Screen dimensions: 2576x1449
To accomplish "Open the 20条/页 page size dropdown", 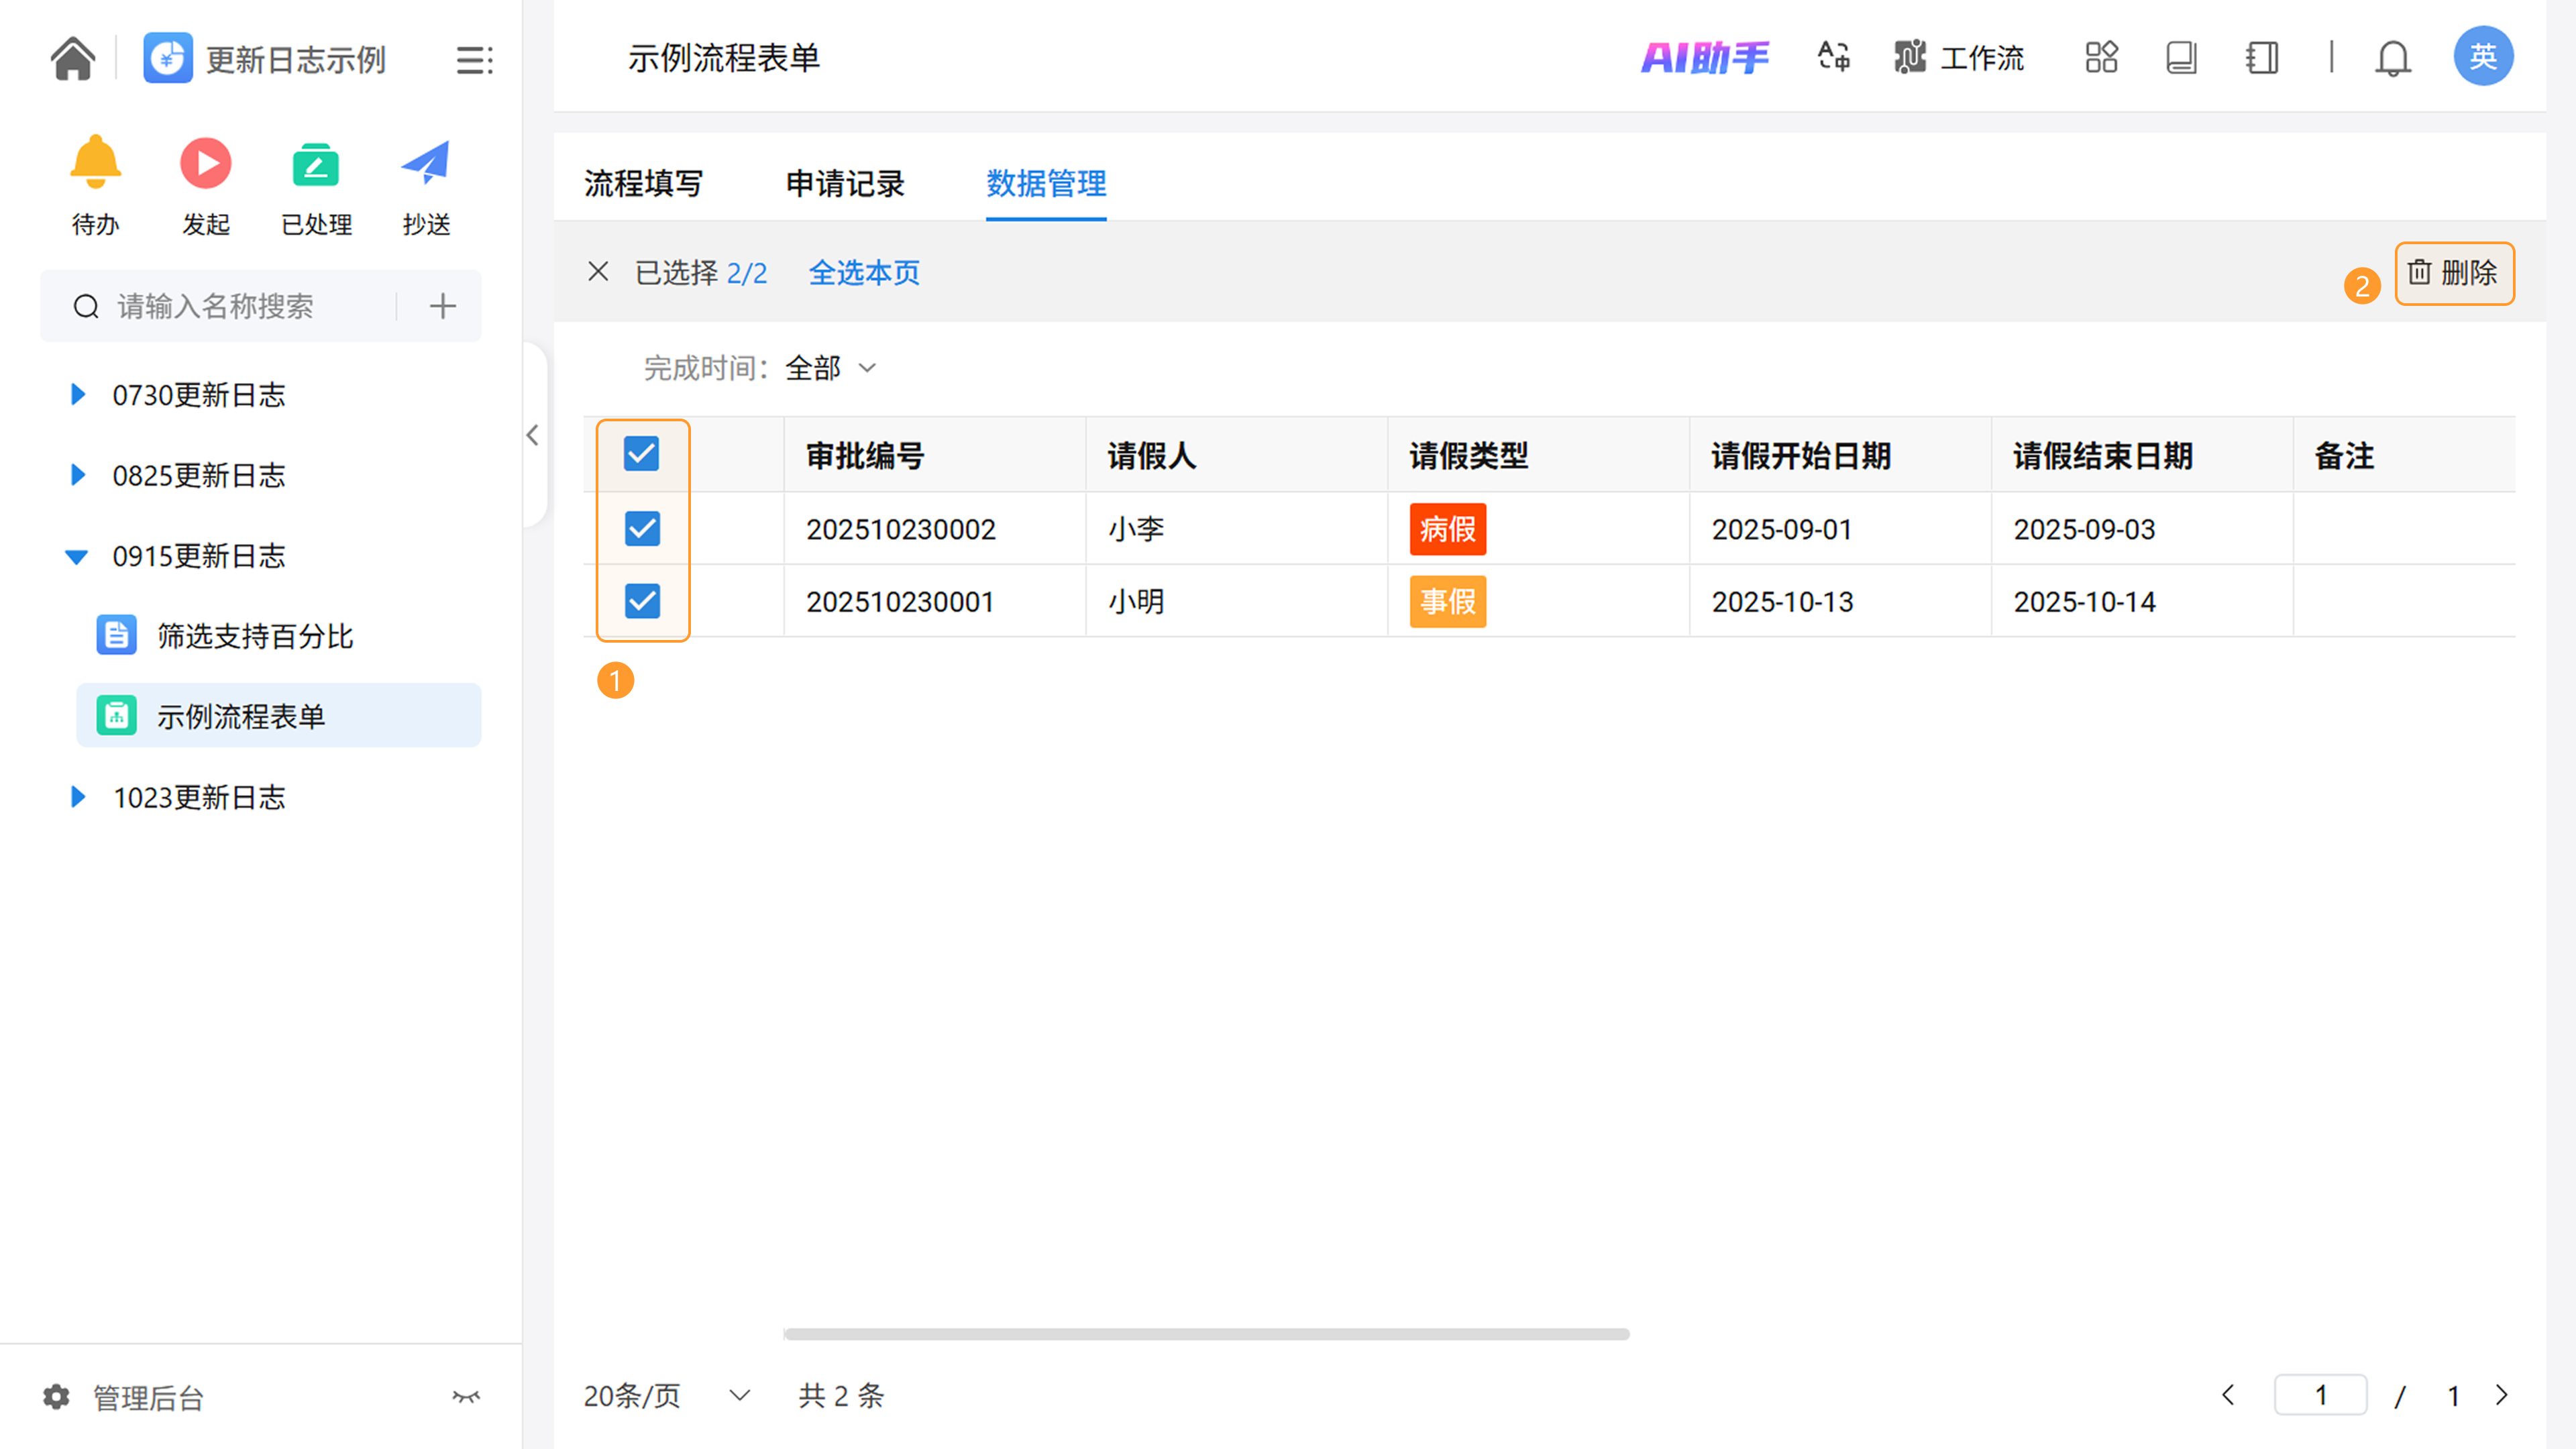I will click(666, 1395).
